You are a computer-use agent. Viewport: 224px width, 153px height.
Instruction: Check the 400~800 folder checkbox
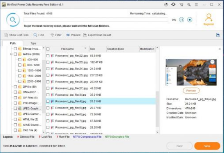click(20, 59)
